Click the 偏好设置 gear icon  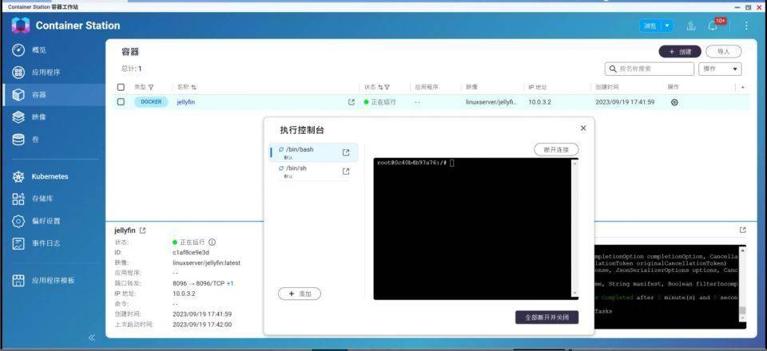[x=18, y=221]
